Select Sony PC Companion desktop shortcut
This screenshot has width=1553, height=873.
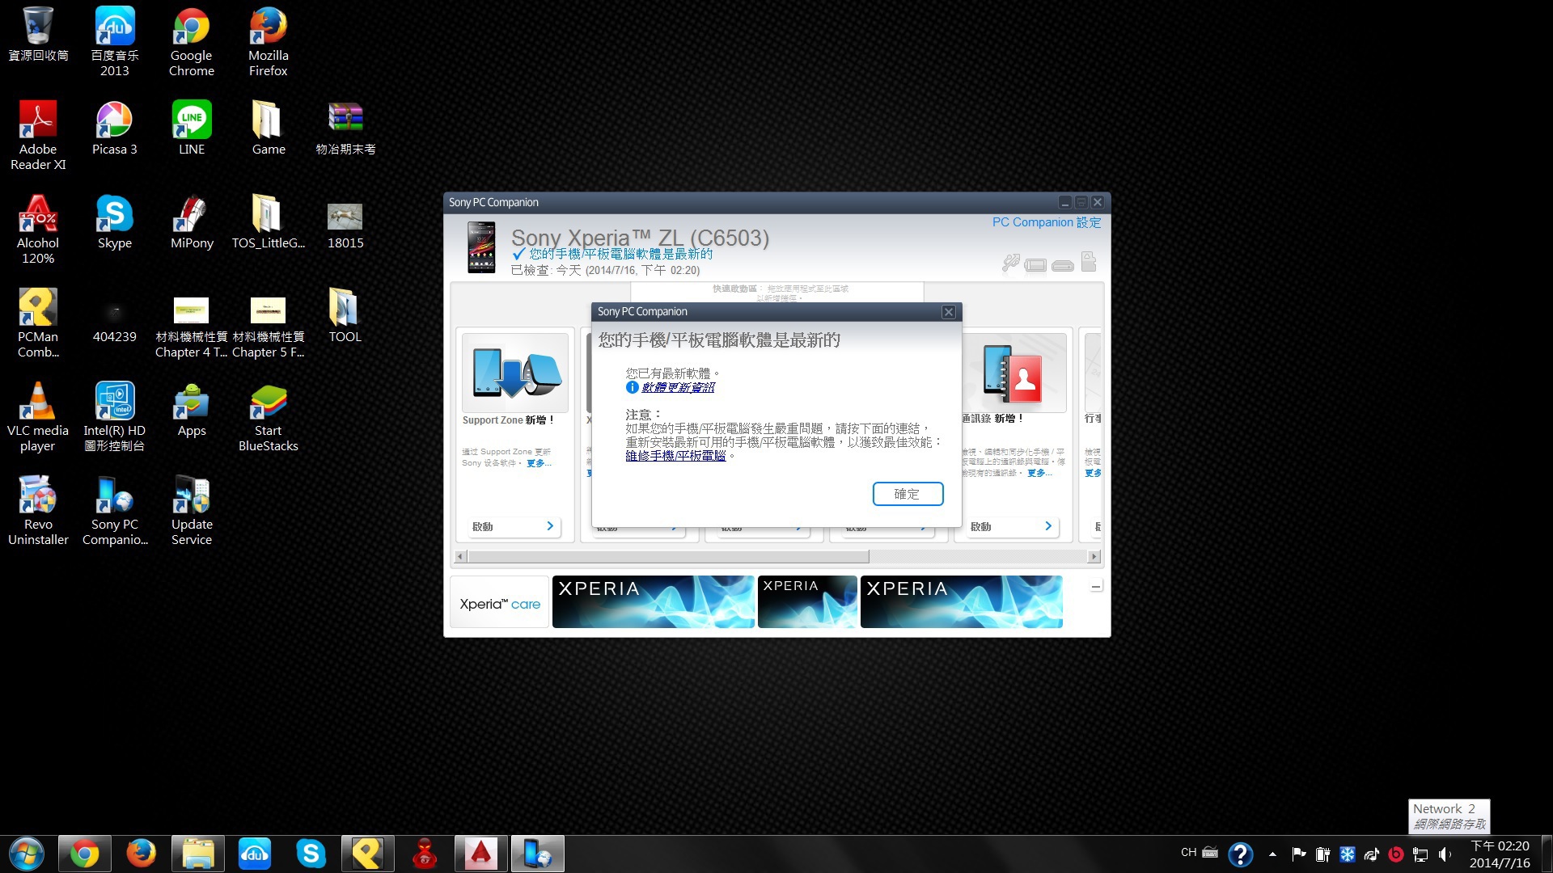115,511
